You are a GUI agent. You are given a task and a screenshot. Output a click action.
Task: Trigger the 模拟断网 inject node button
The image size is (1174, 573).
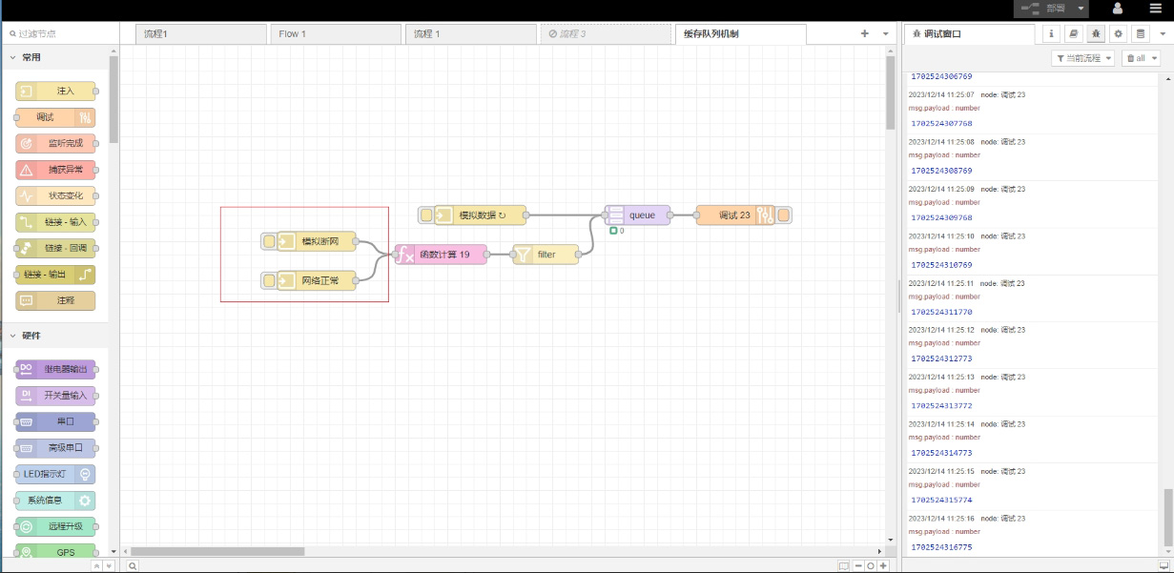coord(269,241)
